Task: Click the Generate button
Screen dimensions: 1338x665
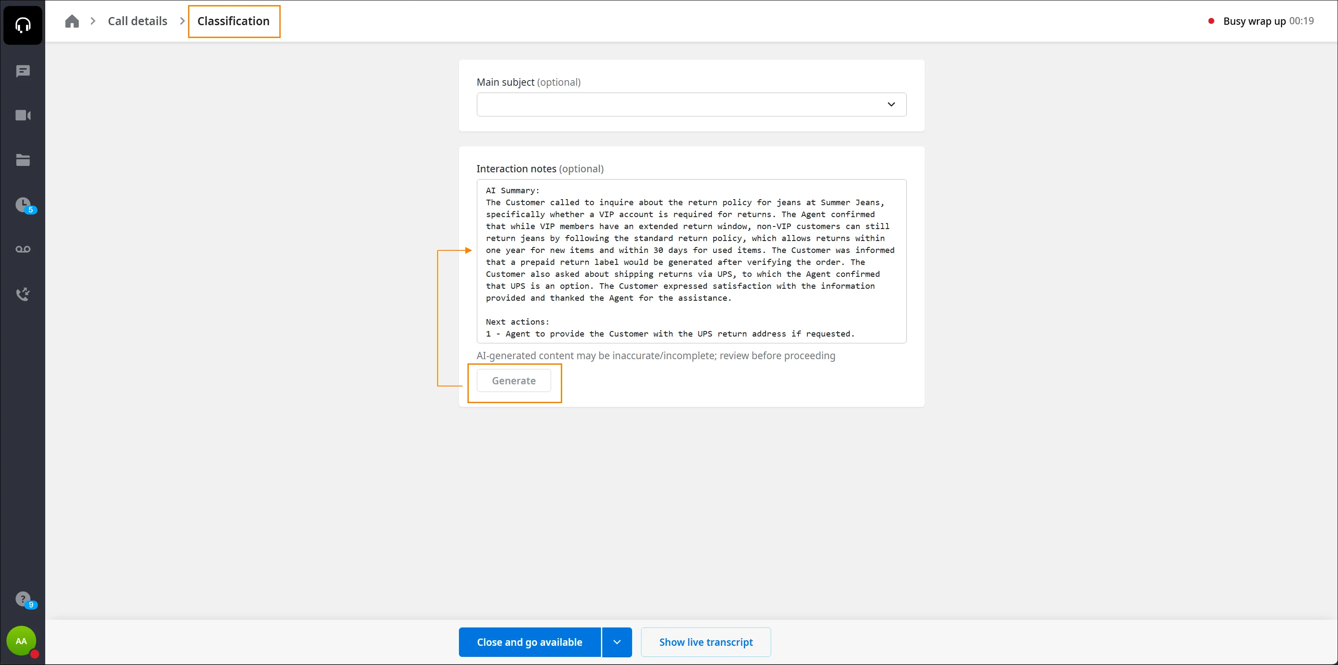Action: [514, 381]
